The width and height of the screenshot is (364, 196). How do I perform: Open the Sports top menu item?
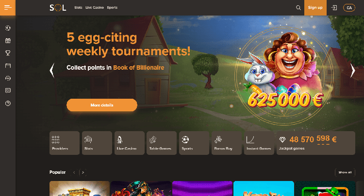coord(112,8)
